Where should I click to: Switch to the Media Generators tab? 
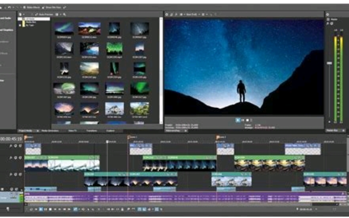click(50, 131)
